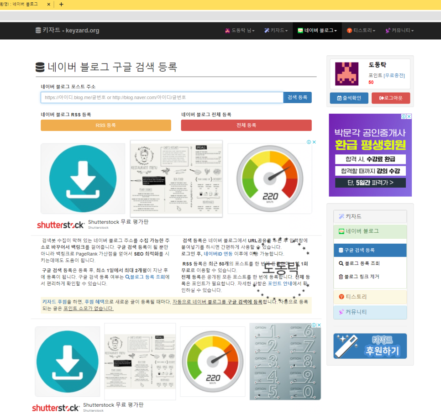
Task: Open the 네이버ID 연동 link
Action: point(218,254)
